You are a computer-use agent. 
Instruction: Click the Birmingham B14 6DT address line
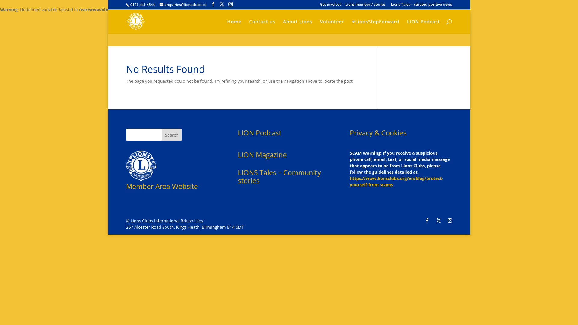(185, 227)
